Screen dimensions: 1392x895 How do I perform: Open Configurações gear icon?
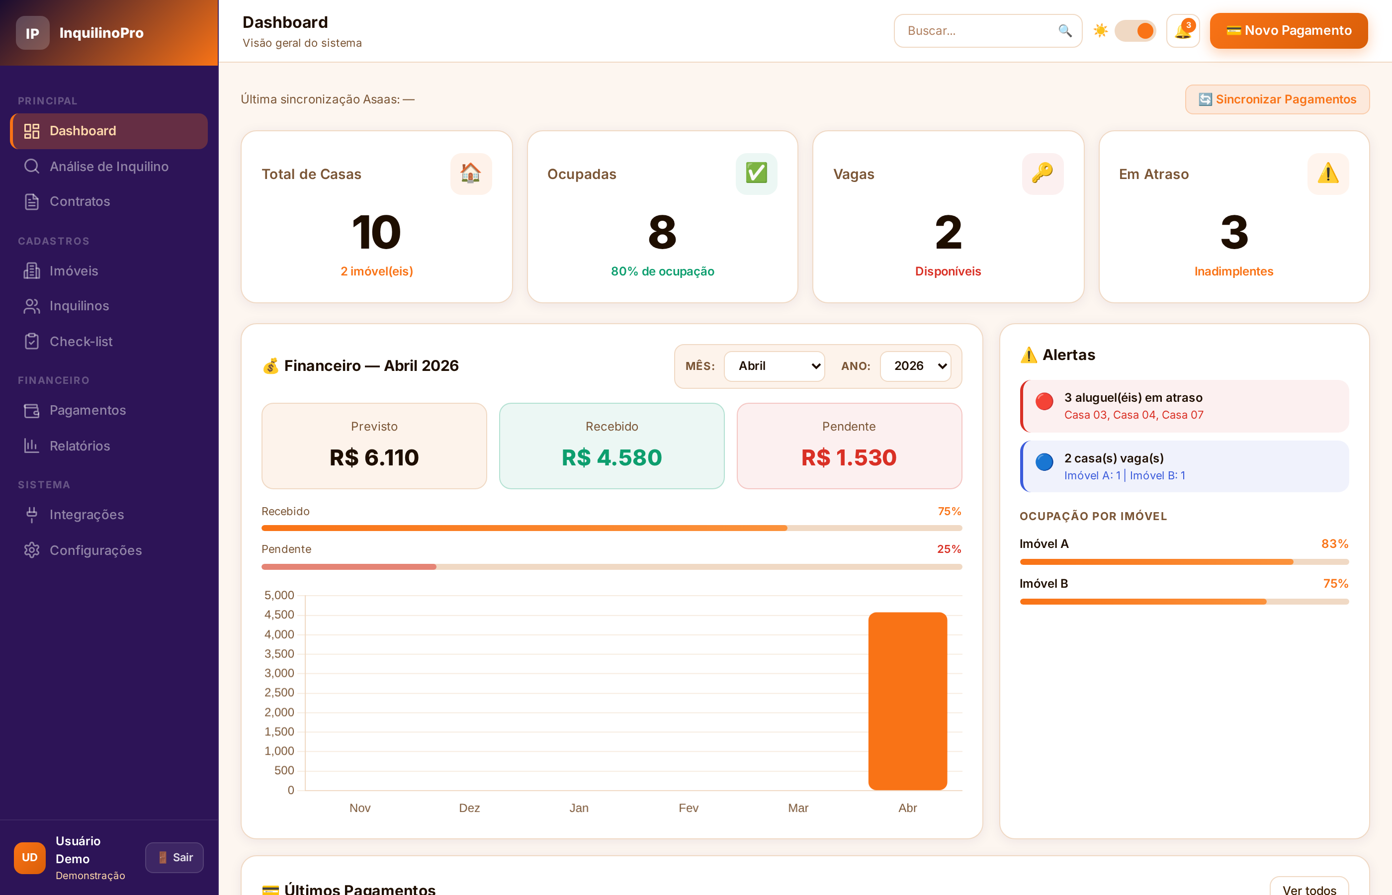pyautogui.click(x=31, y=550)
